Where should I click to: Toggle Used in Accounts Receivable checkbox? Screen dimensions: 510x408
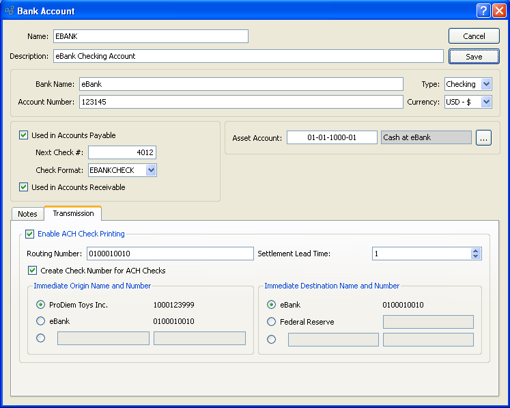click(25, 187)
